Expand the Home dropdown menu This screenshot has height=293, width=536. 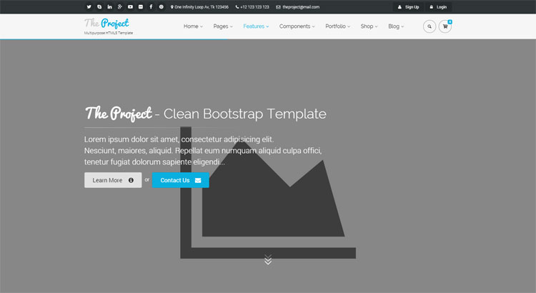pos(193,26)
